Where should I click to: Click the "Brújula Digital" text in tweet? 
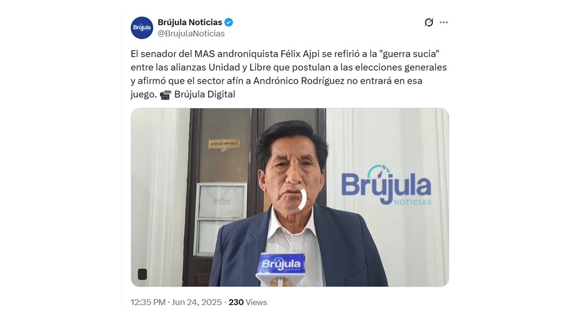coord(205,95)
